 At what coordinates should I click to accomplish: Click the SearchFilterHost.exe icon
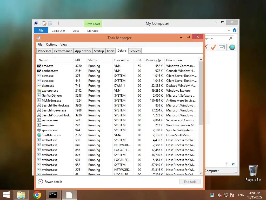39,105
